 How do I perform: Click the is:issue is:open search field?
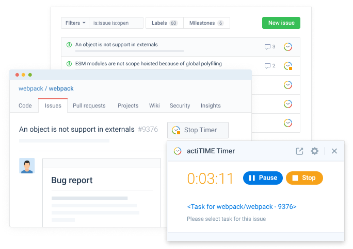pyautogui.click(x=116, y=23)
